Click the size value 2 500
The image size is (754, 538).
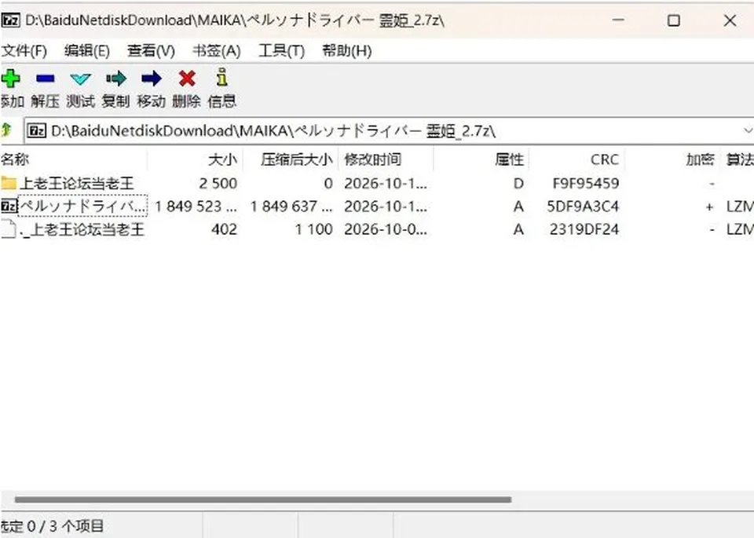pyautogui.click(x=218, y=183)
